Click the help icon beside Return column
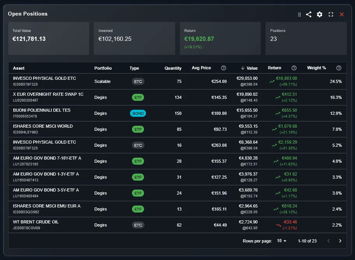 294,68
